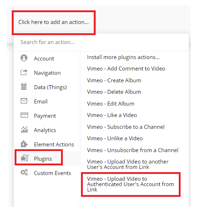202x209 pixels.
Task: Click the Plugins plug icon
Action: coord(25,158)
